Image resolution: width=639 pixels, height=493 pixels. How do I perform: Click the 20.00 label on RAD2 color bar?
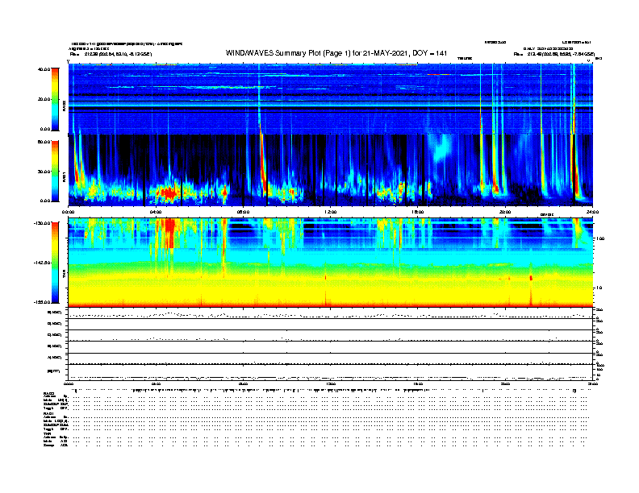coord(44,99)
